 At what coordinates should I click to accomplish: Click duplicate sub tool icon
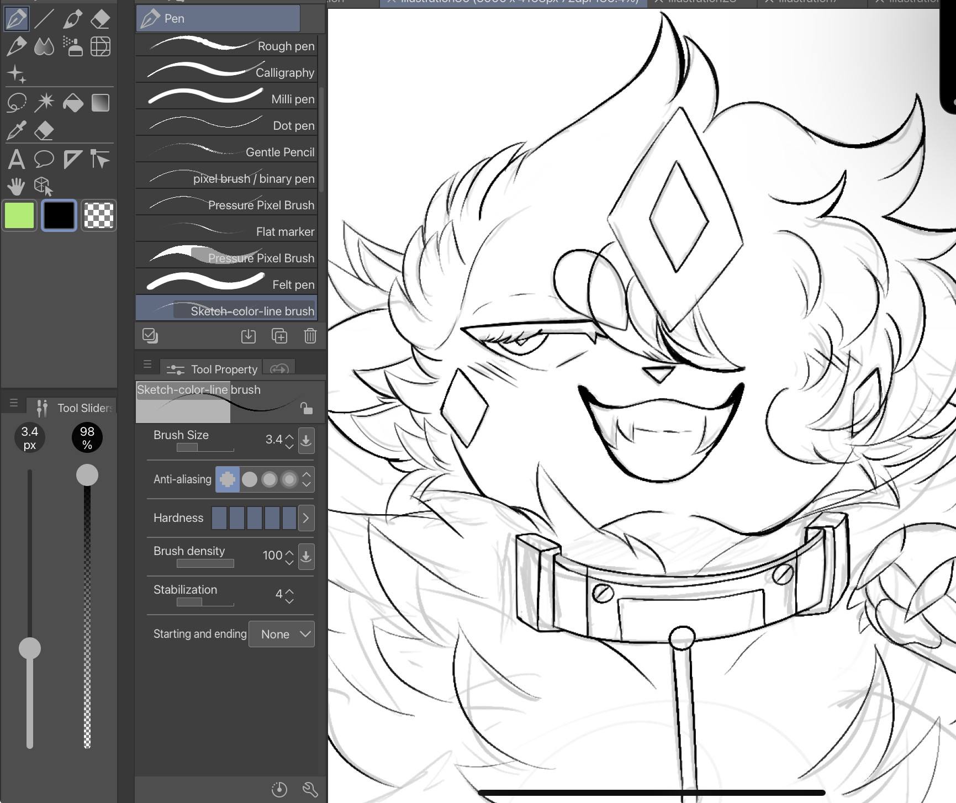[279, 336]
